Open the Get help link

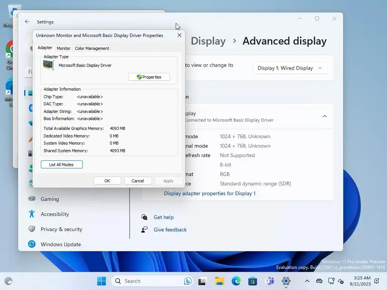[164, 217]
